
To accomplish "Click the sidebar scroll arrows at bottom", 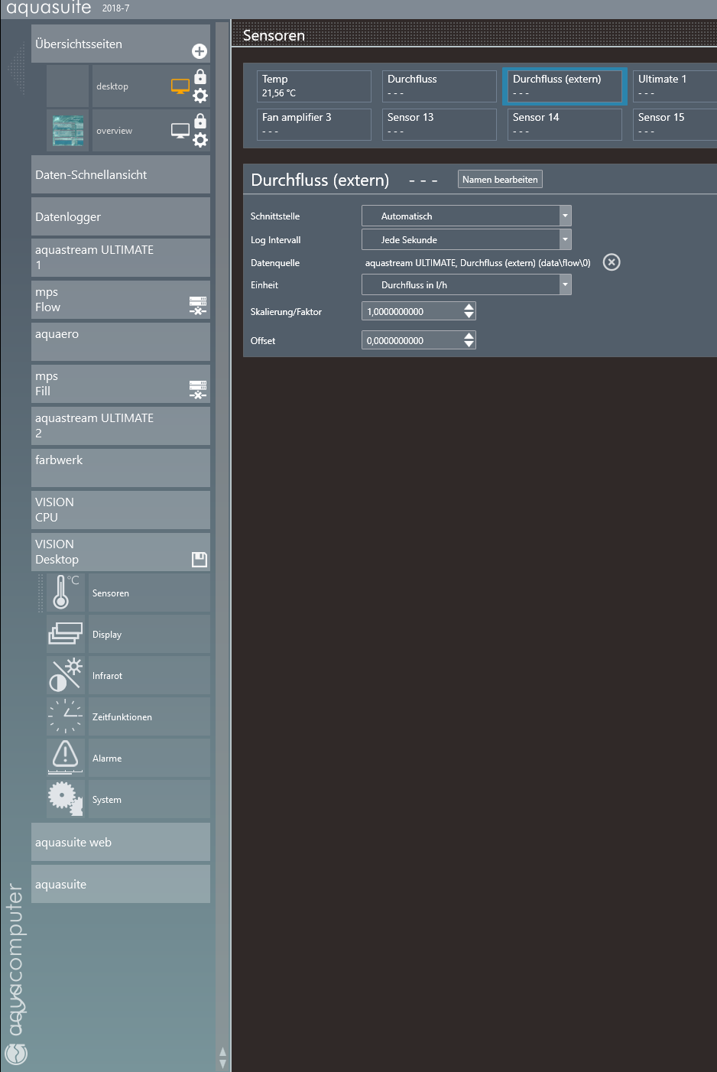I will pyautogui.click(x=222, y=1057).
